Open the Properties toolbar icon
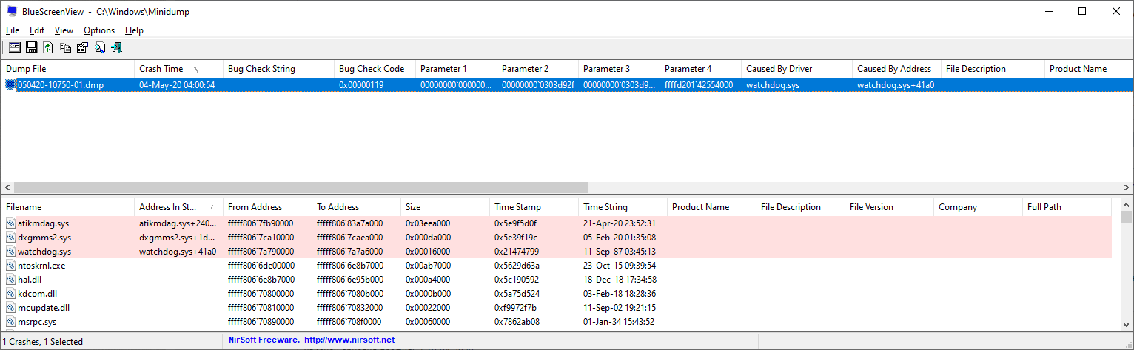This screenshot has width=1134, height=350. [82, 47]
